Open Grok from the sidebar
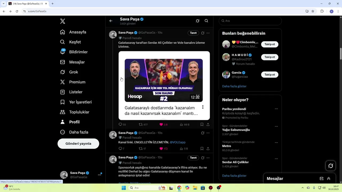 click(69, 72)
